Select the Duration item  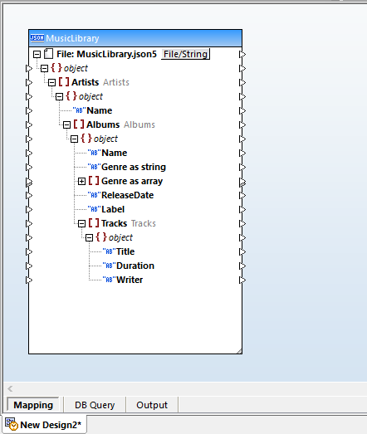coord(135,266)
